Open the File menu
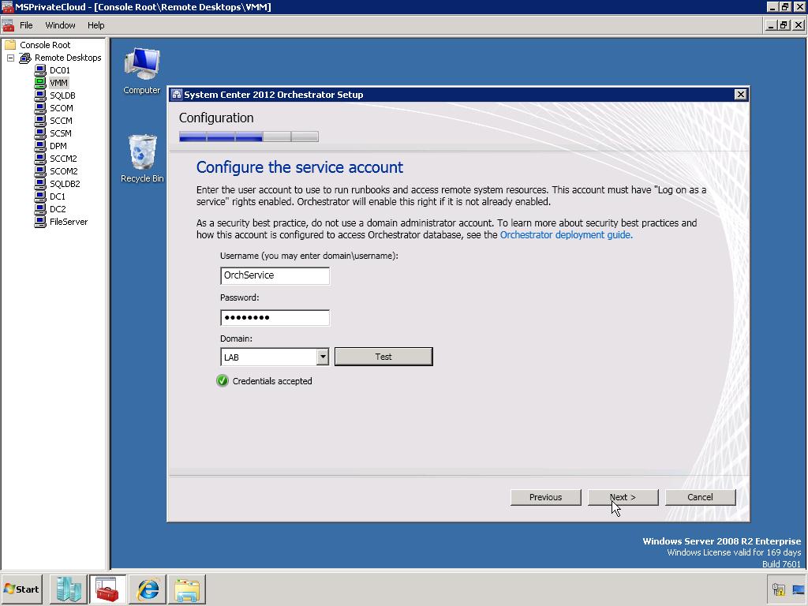This screenshot has height=606, width=808. tap(26, 25)
